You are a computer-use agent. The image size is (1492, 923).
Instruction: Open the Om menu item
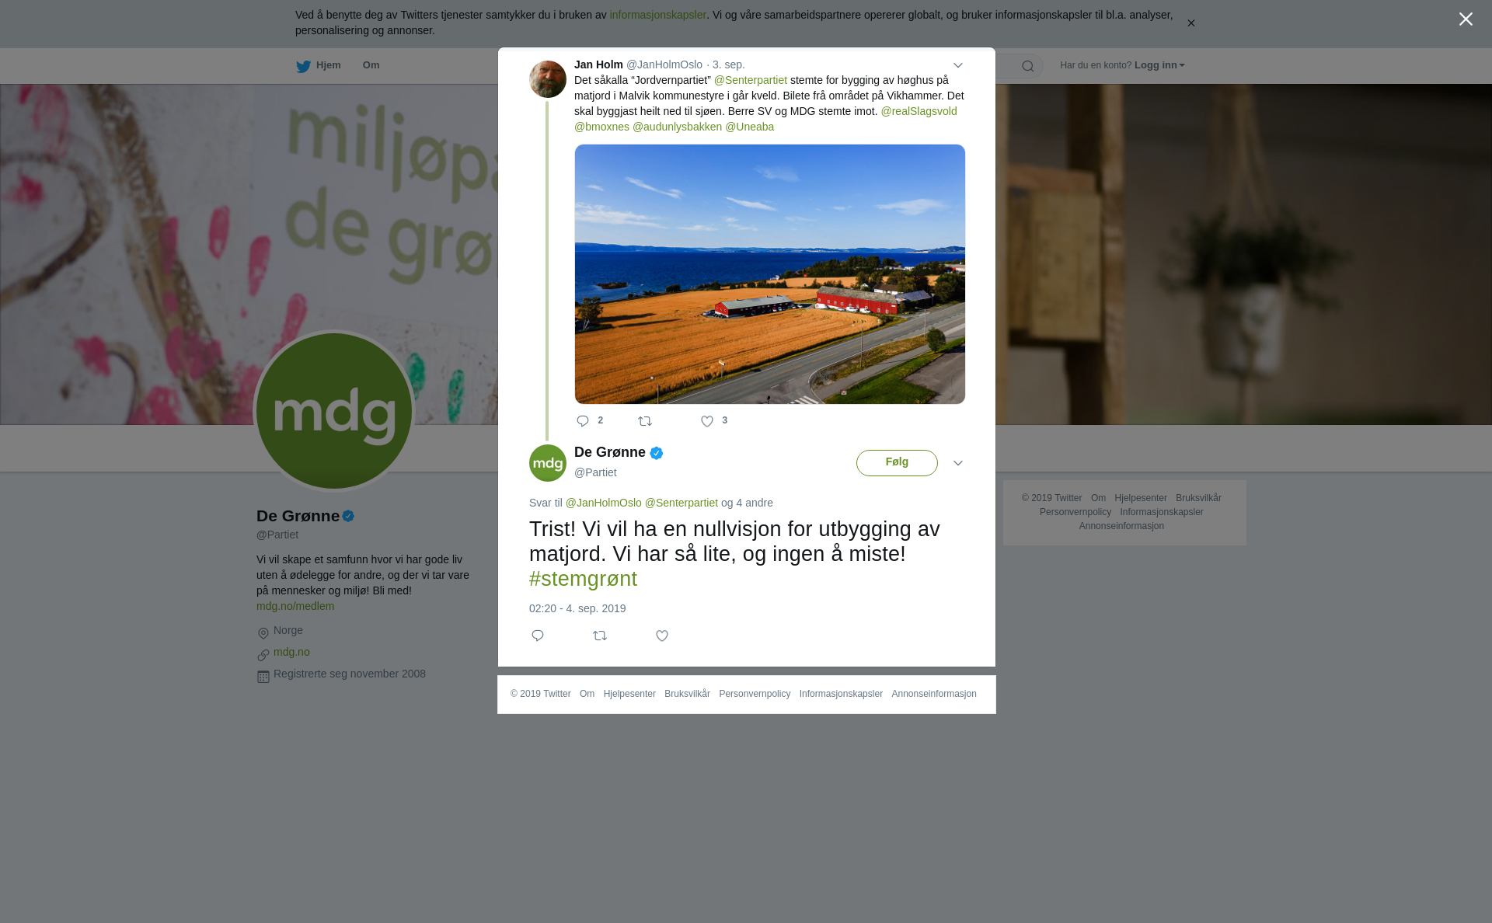(371, 65)
